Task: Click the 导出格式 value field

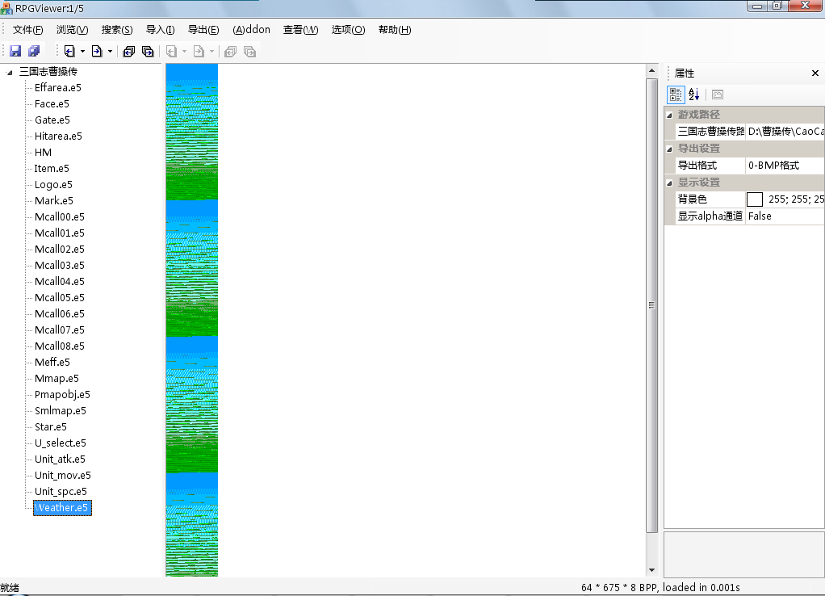Action: coord(784,166)
